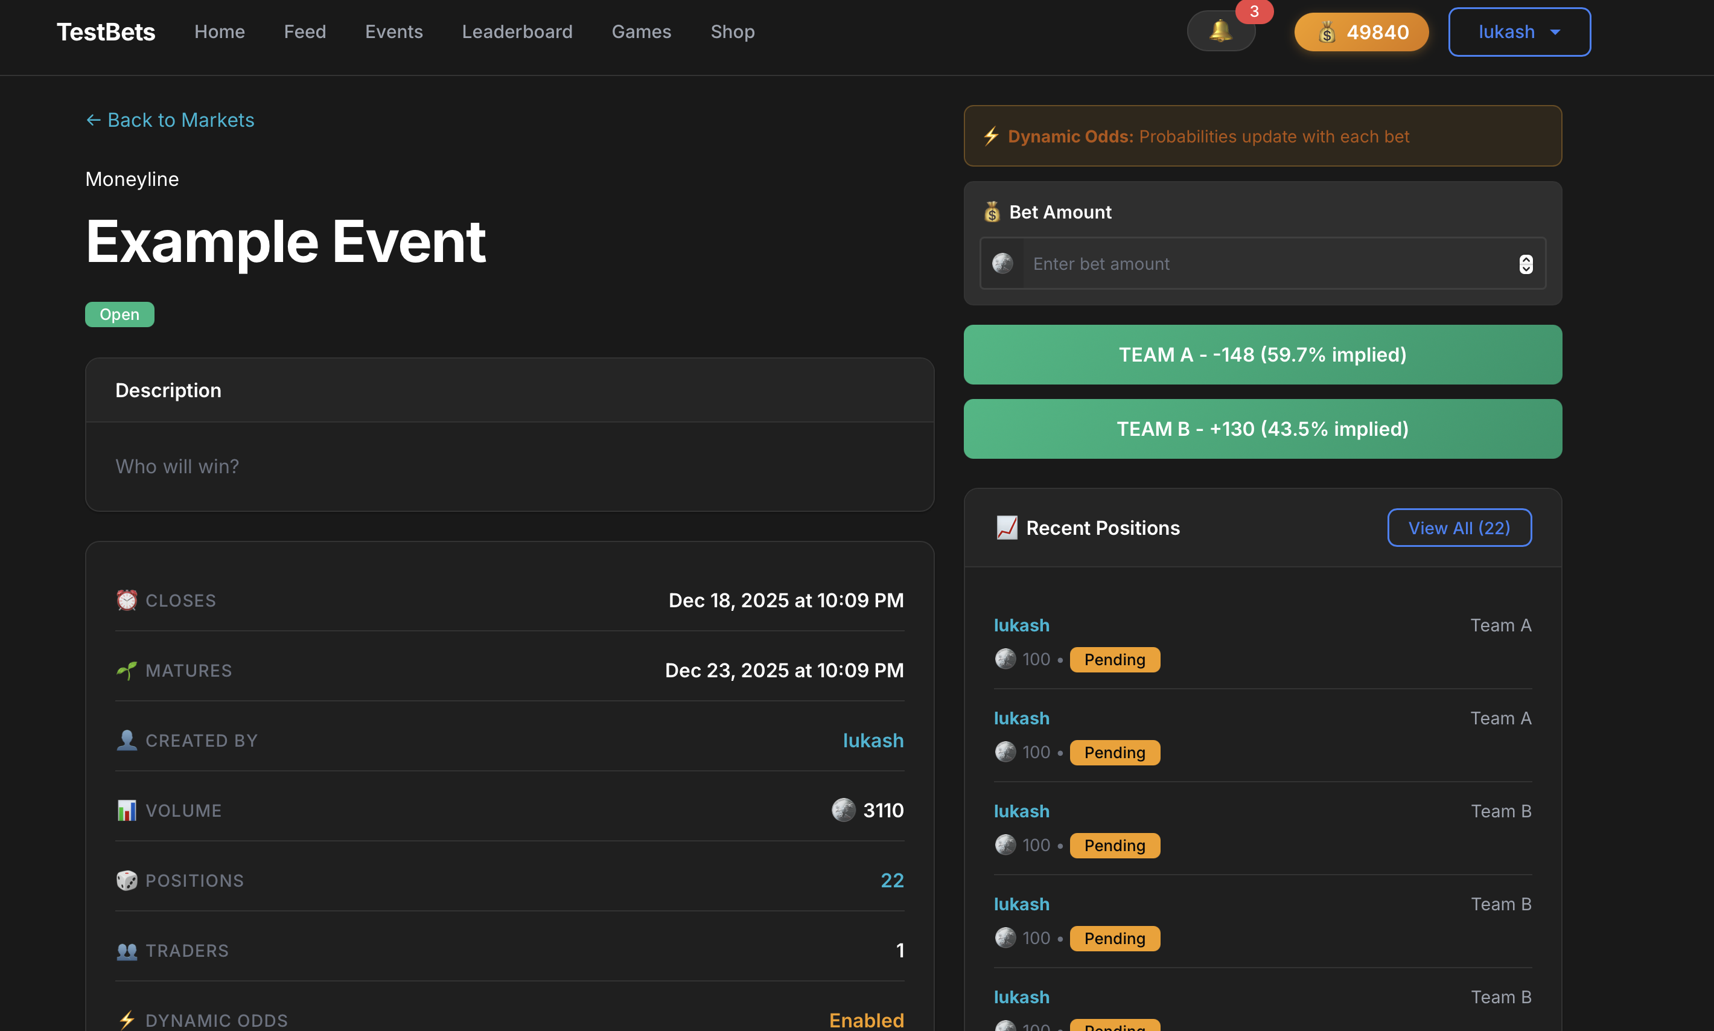
Task: Bet on TEAM A -148 button
Action: pyautogui.click(x=1262, y=354)
